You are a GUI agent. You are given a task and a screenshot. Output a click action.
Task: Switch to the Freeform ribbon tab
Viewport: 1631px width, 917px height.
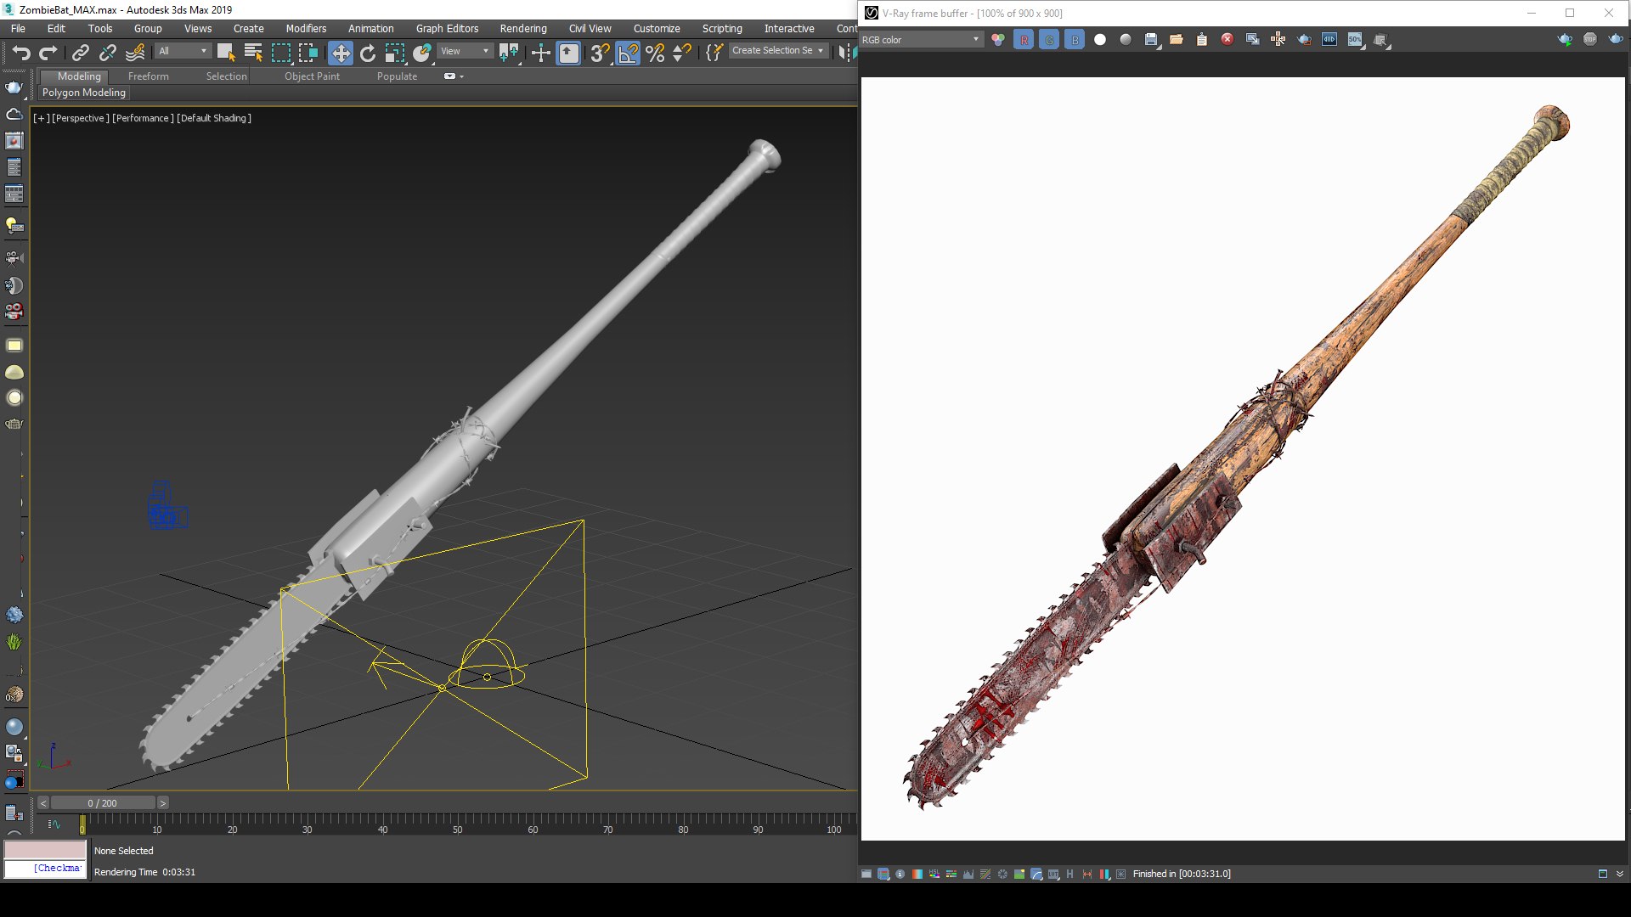point(149,76)
